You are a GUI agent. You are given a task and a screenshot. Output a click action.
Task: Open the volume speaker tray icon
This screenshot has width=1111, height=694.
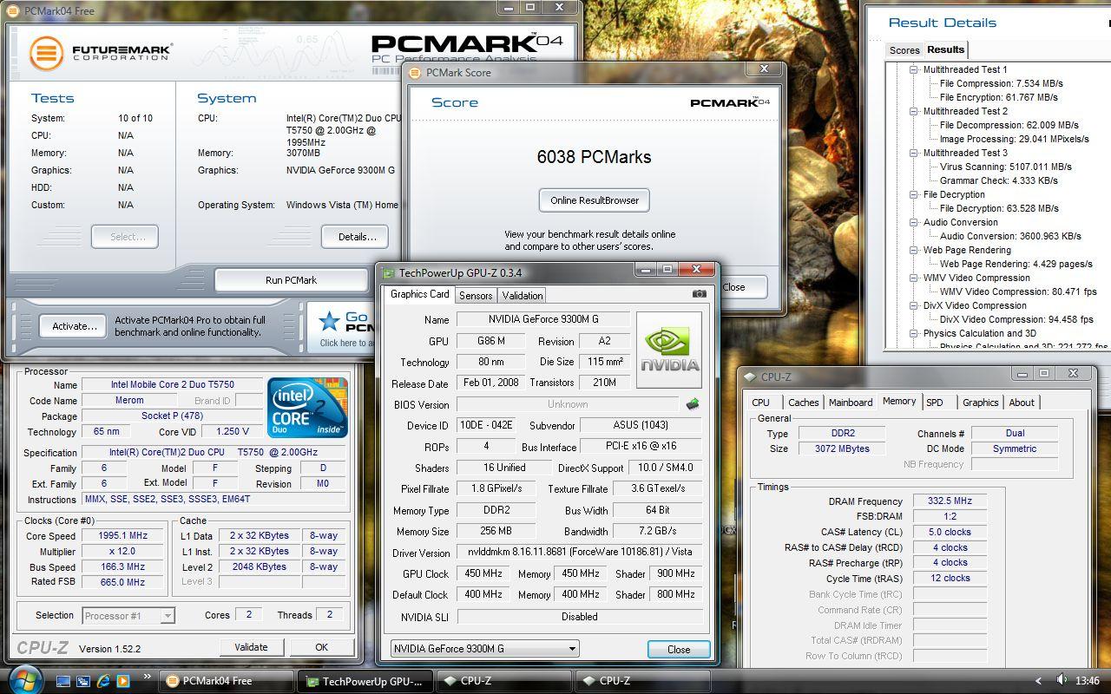pyautogui.click(x=1061, y=681)
